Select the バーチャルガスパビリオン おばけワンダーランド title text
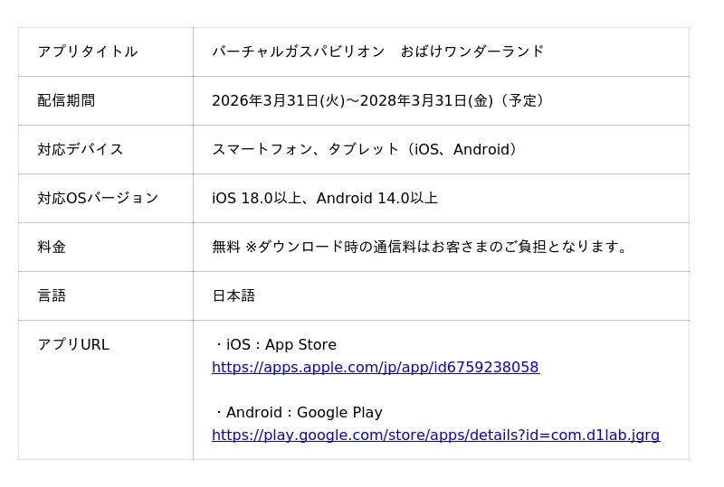The image size is (724, 487). pos(377,52)
